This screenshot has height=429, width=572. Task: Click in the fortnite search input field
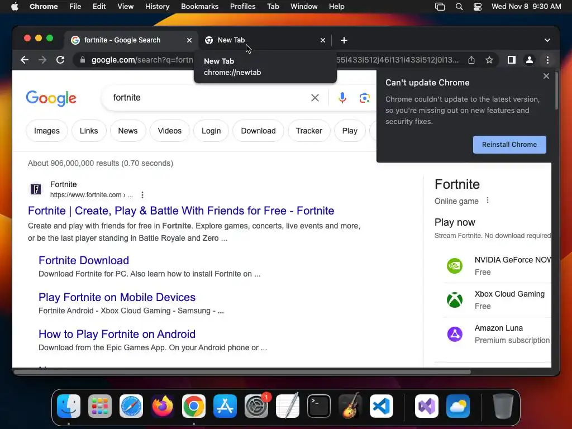point(208,98)
